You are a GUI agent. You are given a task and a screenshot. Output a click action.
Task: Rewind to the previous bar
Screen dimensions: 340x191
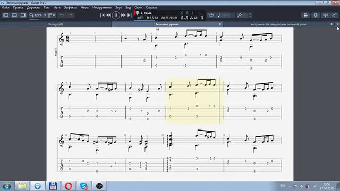tap(108, 15)
